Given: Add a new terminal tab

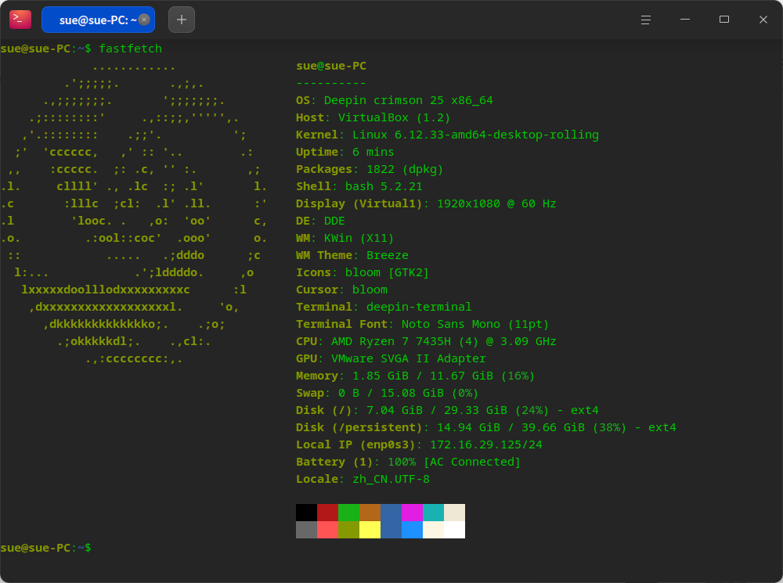Looking at the screenshot, I should 182,20.
